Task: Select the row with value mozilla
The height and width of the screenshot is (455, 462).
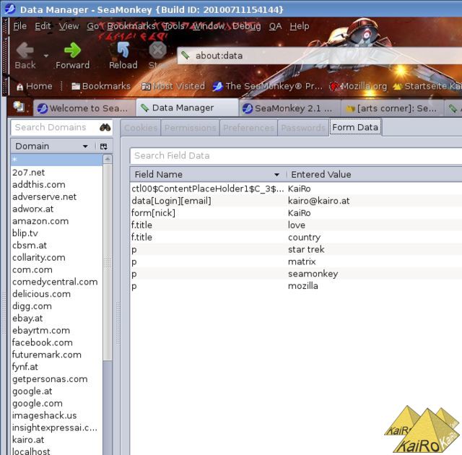Action: point(296,286)
